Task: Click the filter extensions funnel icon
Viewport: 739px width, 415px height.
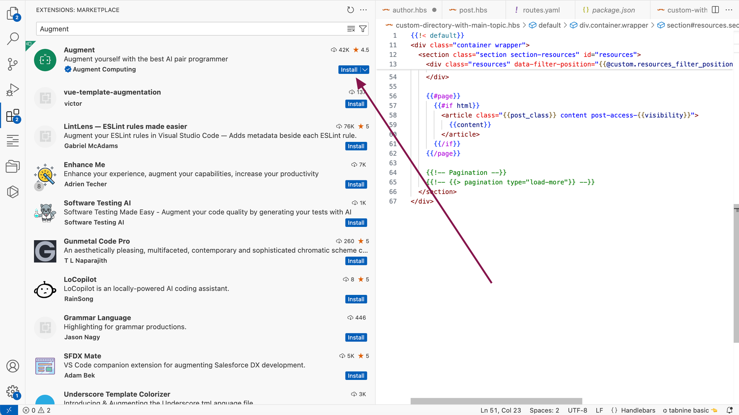Action: pos(363,29)
